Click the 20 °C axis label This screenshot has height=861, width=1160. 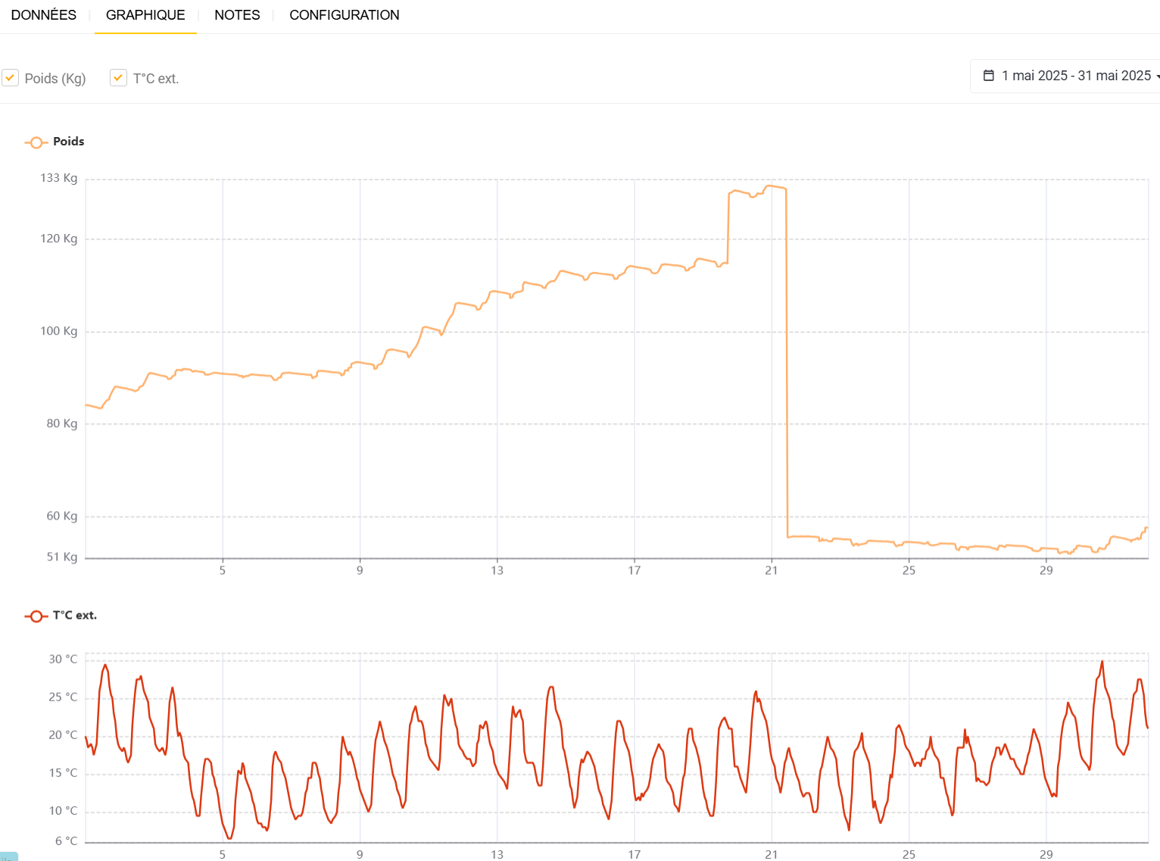pos(63,735)
